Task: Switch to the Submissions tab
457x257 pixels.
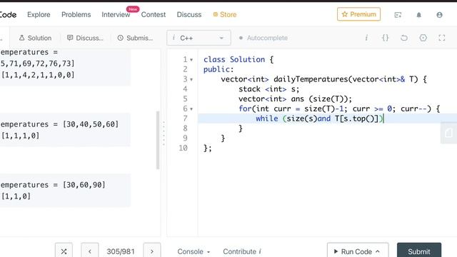Action: [x=135, y=38]
